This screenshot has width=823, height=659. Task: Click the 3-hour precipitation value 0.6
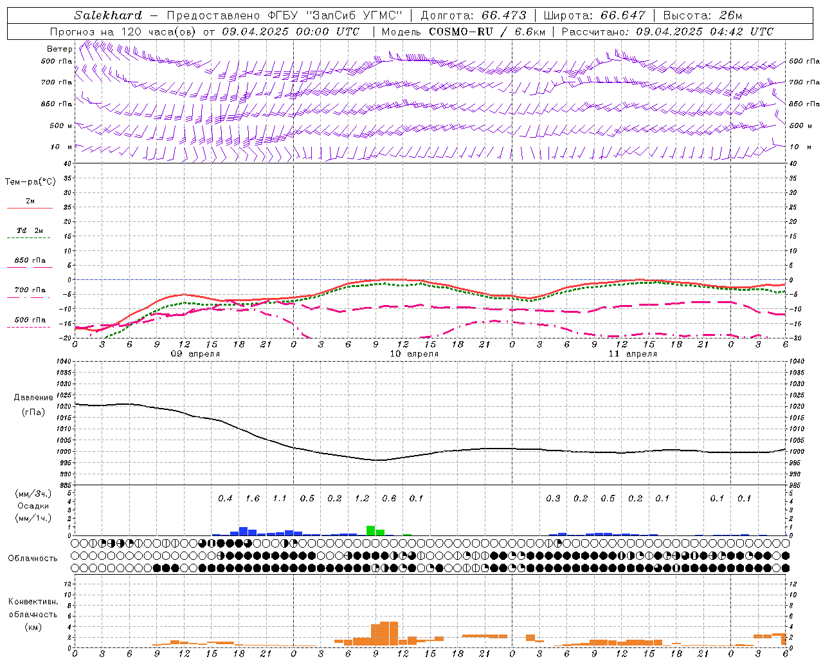coord(389,498)
